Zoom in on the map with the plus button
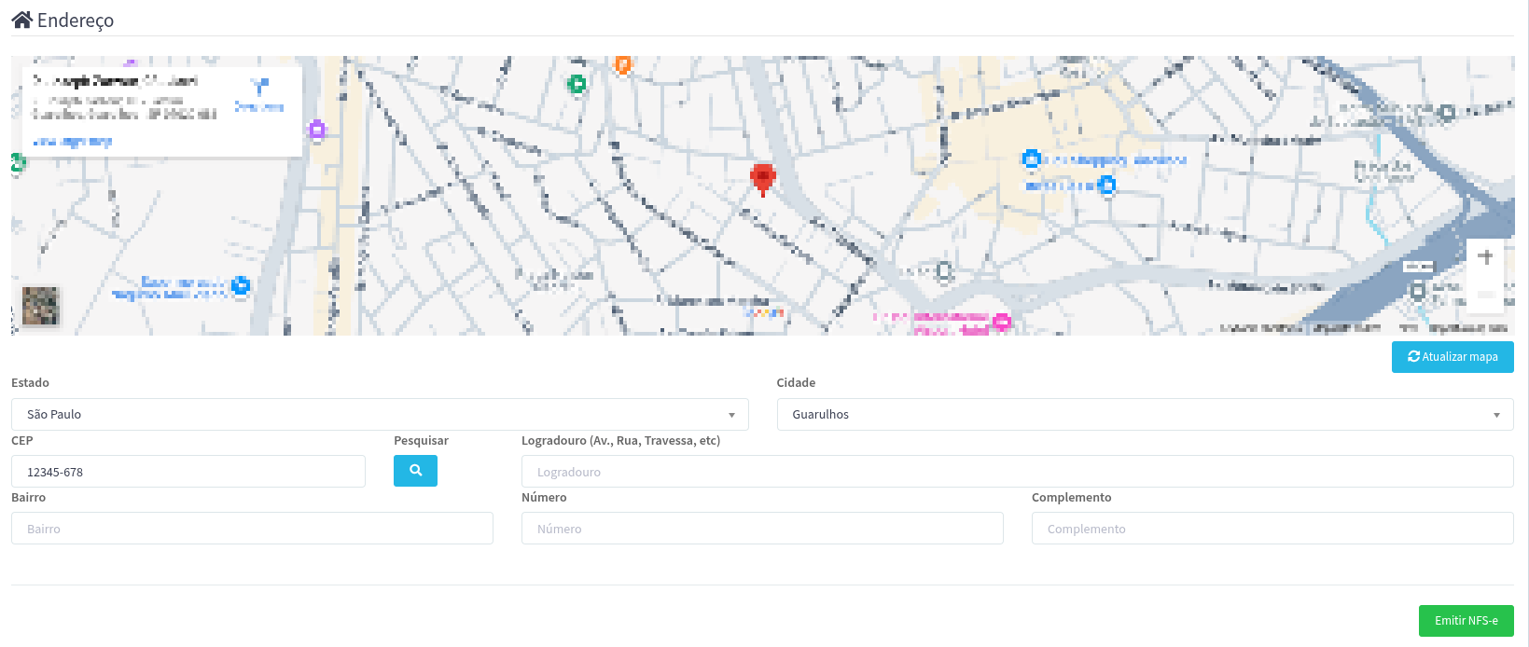 click(x=1485, y=256)
